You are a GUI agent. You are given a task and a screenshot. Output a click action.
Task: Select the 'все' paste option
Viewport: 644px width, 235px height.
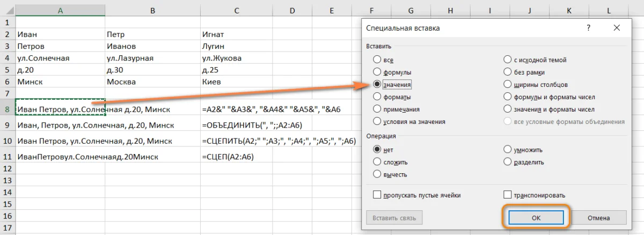(x=377, y=60)
